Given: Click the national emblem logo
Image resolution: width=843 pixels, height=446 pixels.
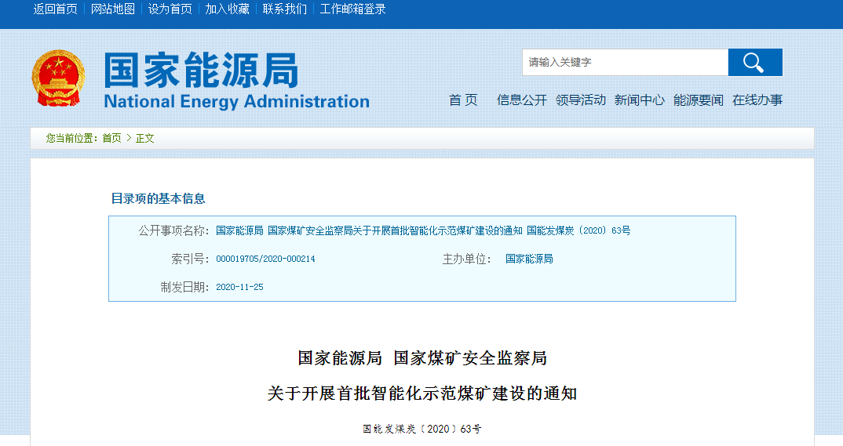Looking at the screenshot, I should pyautogui.click(x=59, y=78).
